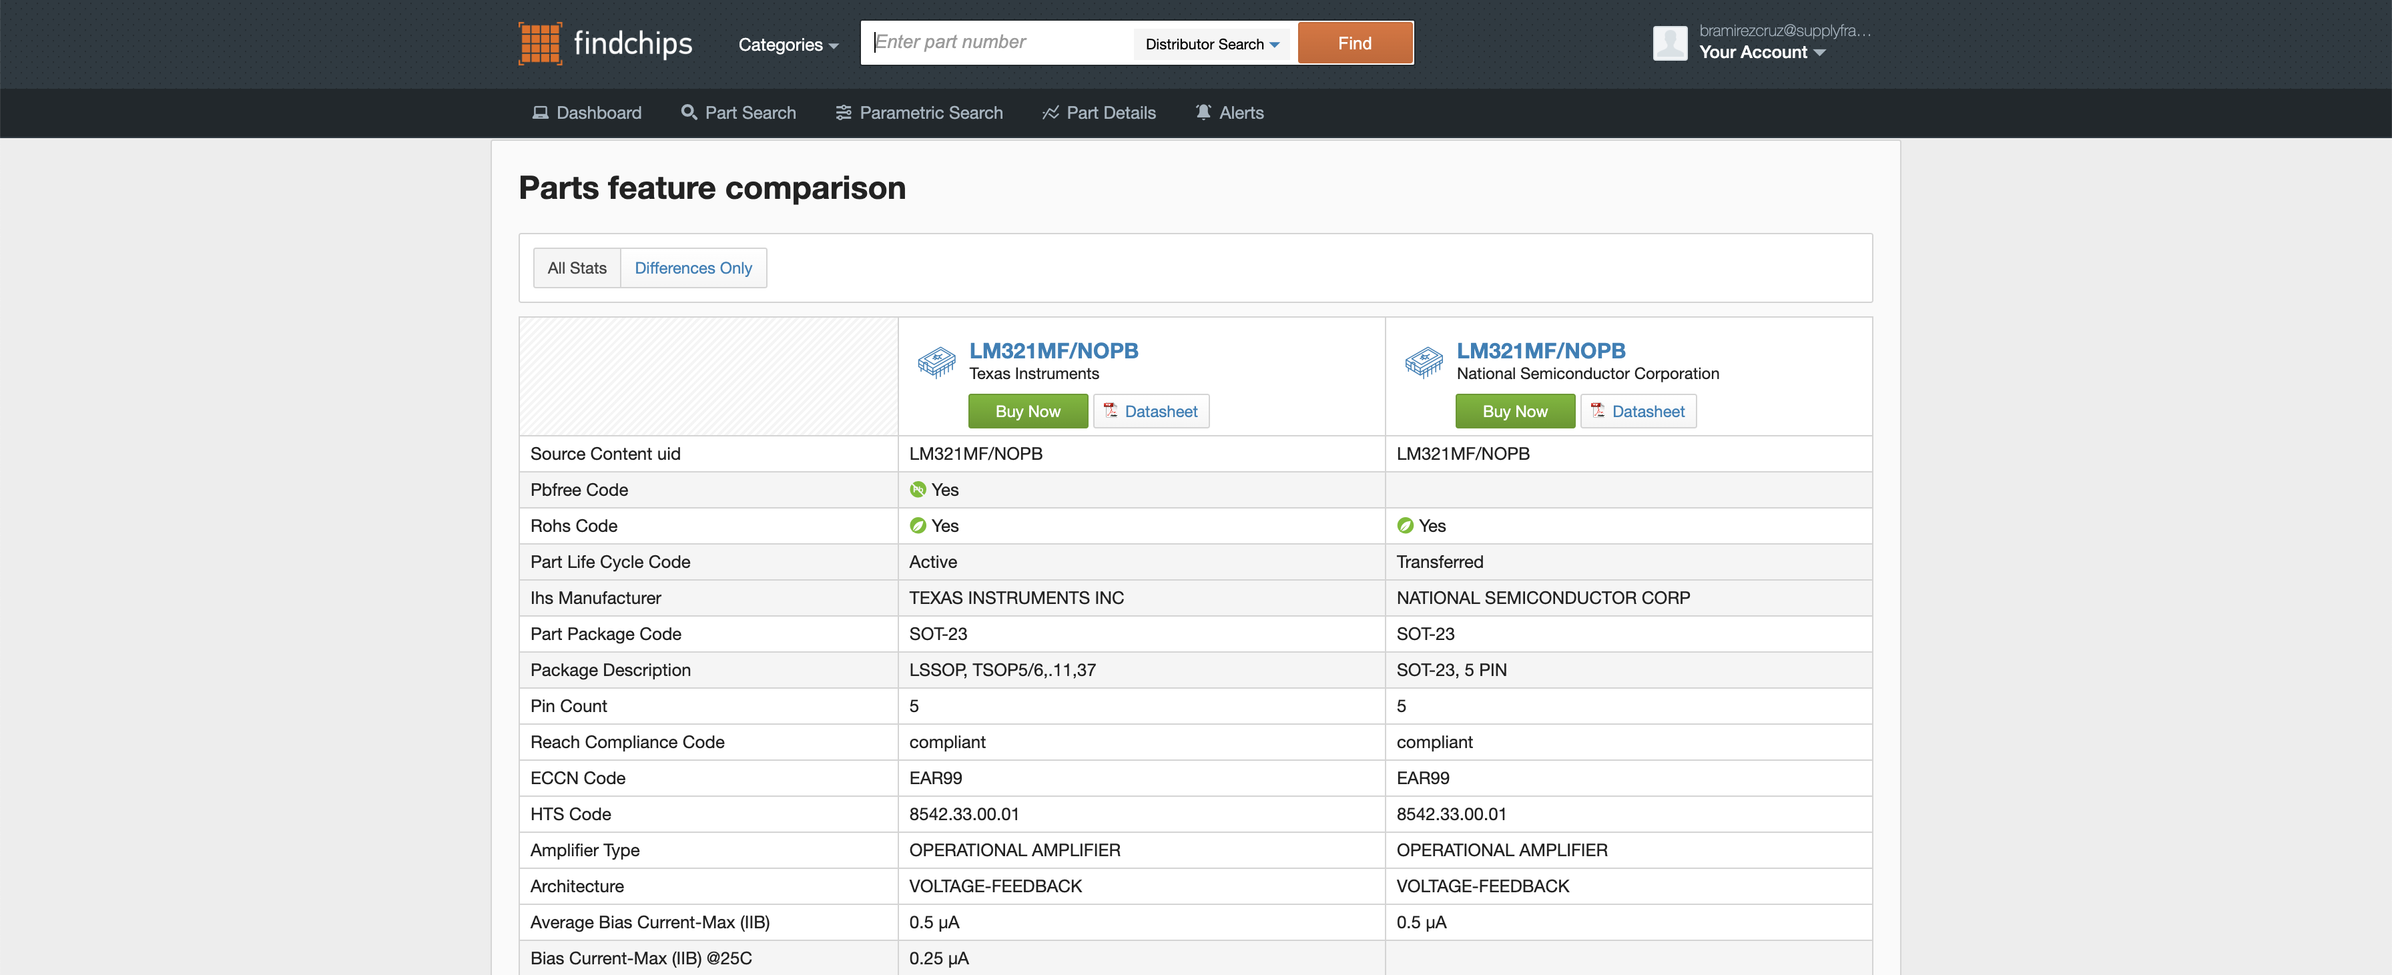The height and width of the screenshot is (975, 2392).
Task: Open Part Details navigation item
Action: pyautogui.click(x=1099, y=112)
